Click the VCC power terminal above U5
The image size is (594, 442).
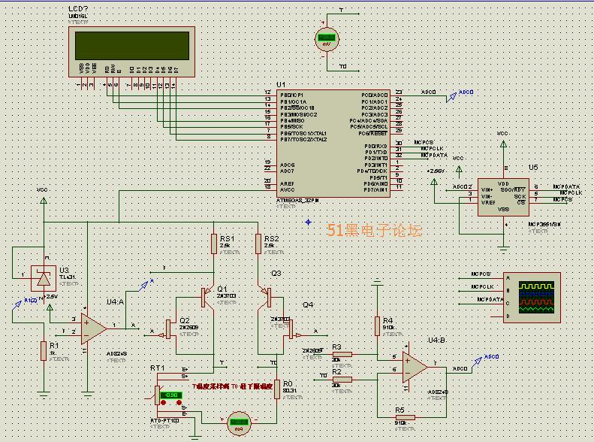pyautogui.click(x=503, y=144)
